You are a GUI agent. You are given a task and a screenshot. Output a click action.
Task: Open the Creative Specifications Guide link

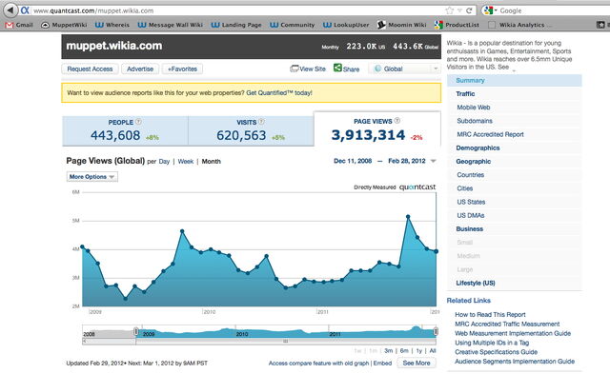tap(496, 352)
